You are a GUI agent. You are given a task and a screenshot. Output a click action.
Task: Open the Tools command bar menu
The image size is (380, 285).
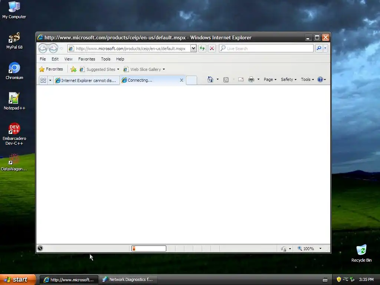(x=307, y=79)
